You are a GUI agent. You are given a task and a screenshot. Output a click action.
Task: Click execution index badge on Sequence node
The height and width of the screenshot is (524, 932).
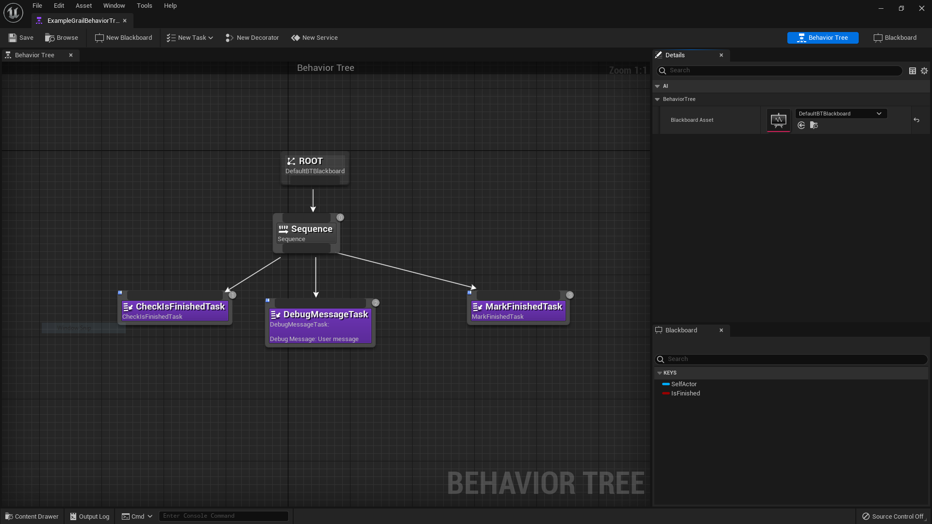340,218
